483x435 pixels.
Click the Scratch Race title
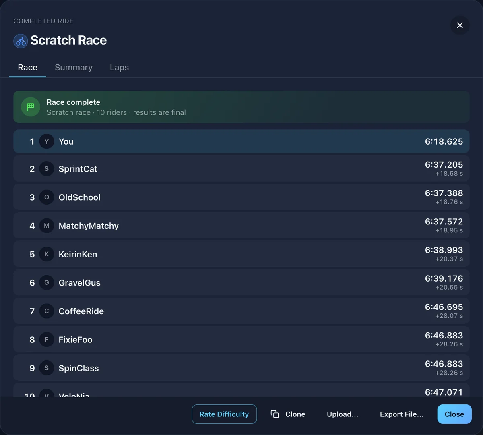(68, 40)
